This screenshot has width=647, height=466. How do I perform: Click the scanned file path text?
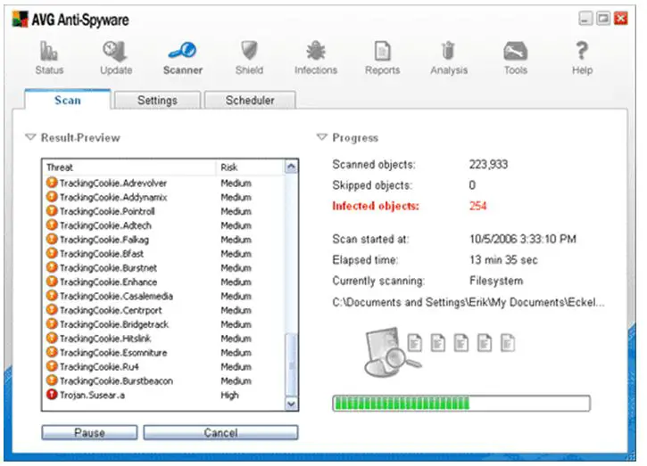tap(469, 302)
